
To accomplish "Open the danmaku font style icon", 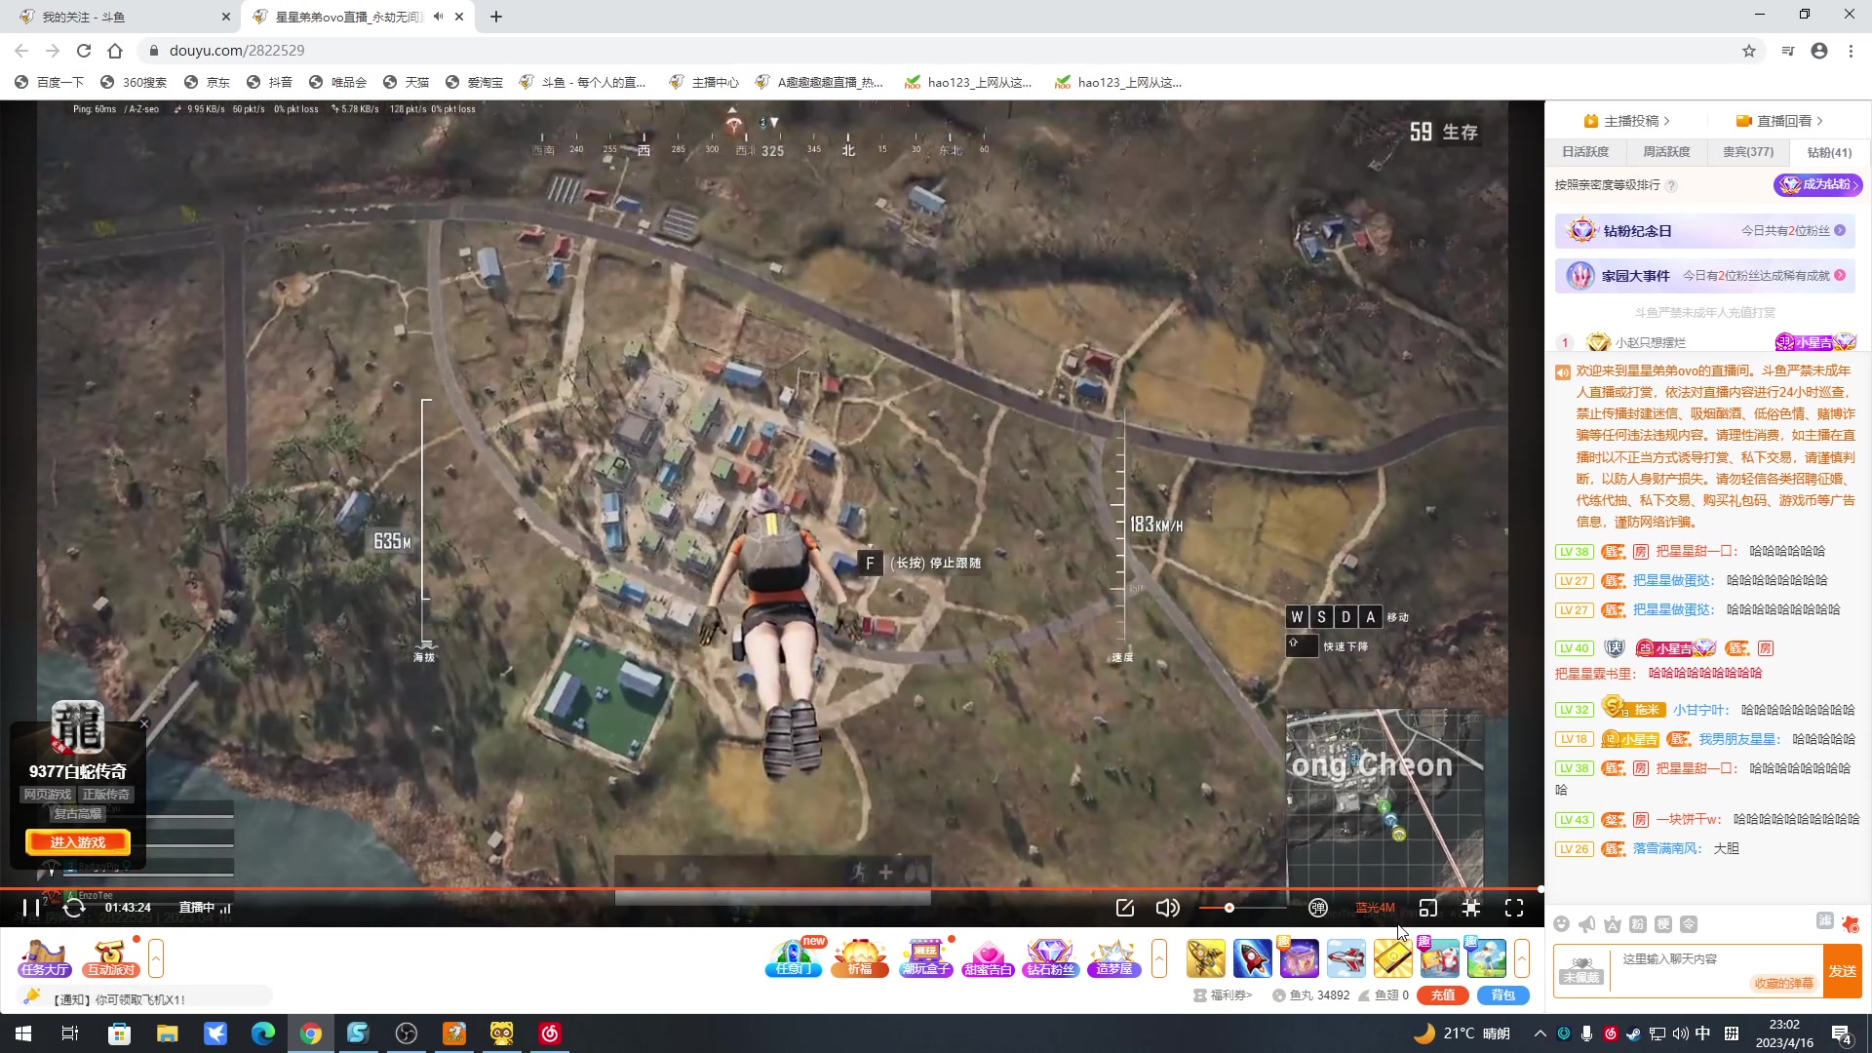I will tap(1613, 924).
